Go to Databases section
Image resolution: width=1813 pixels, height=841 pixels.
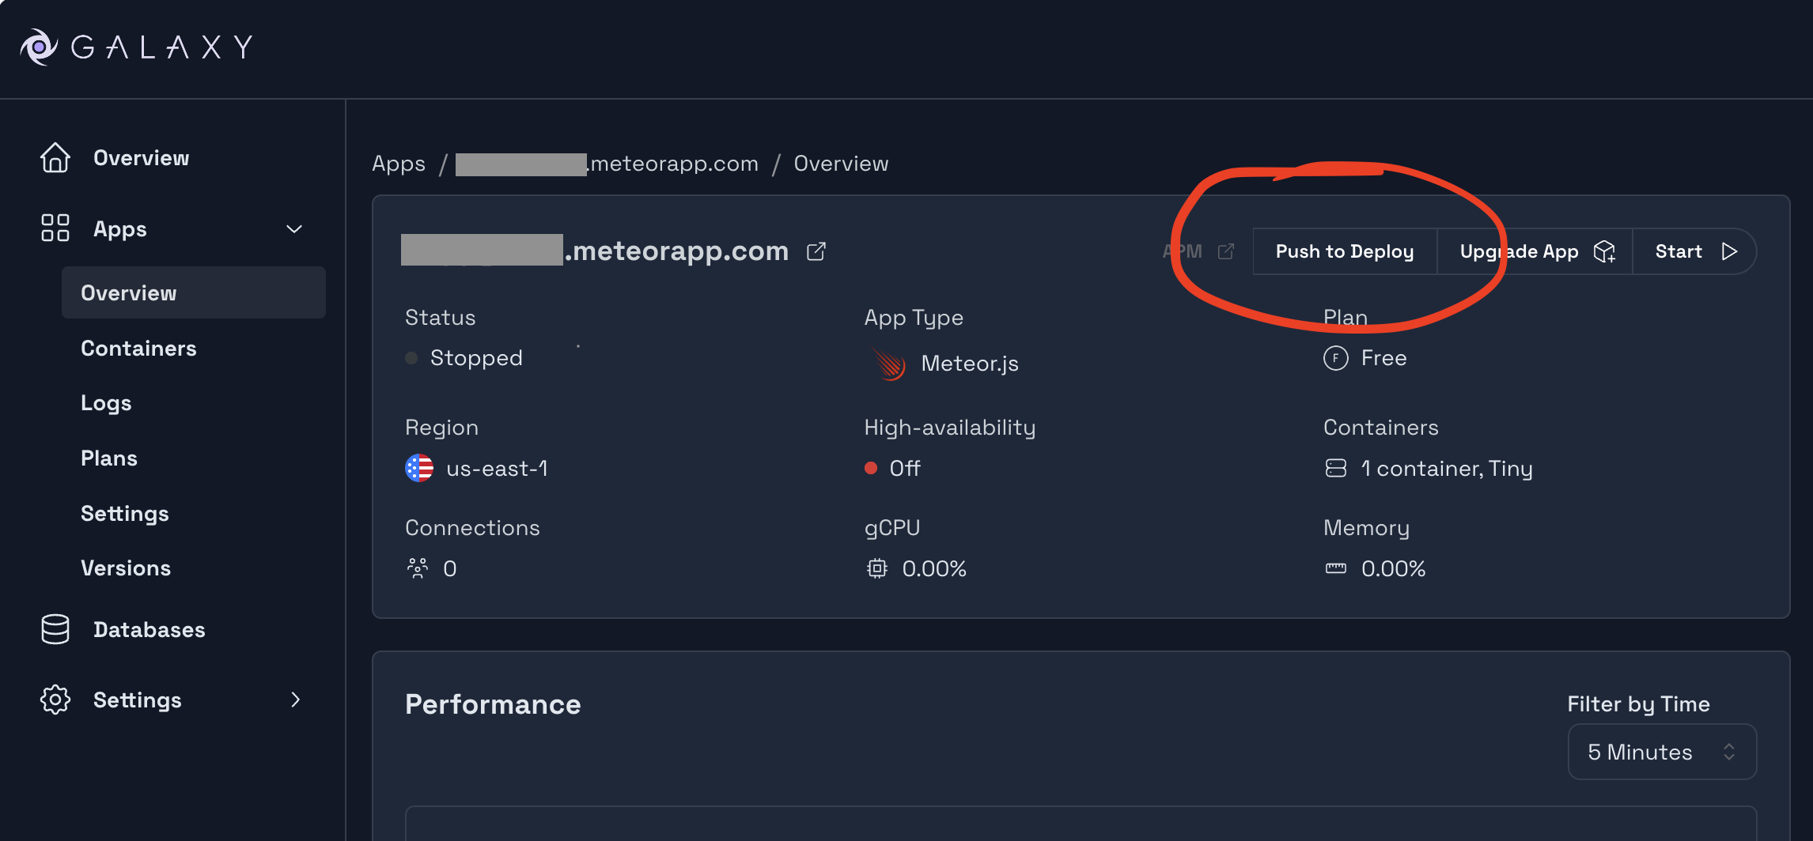pos(150,629)
